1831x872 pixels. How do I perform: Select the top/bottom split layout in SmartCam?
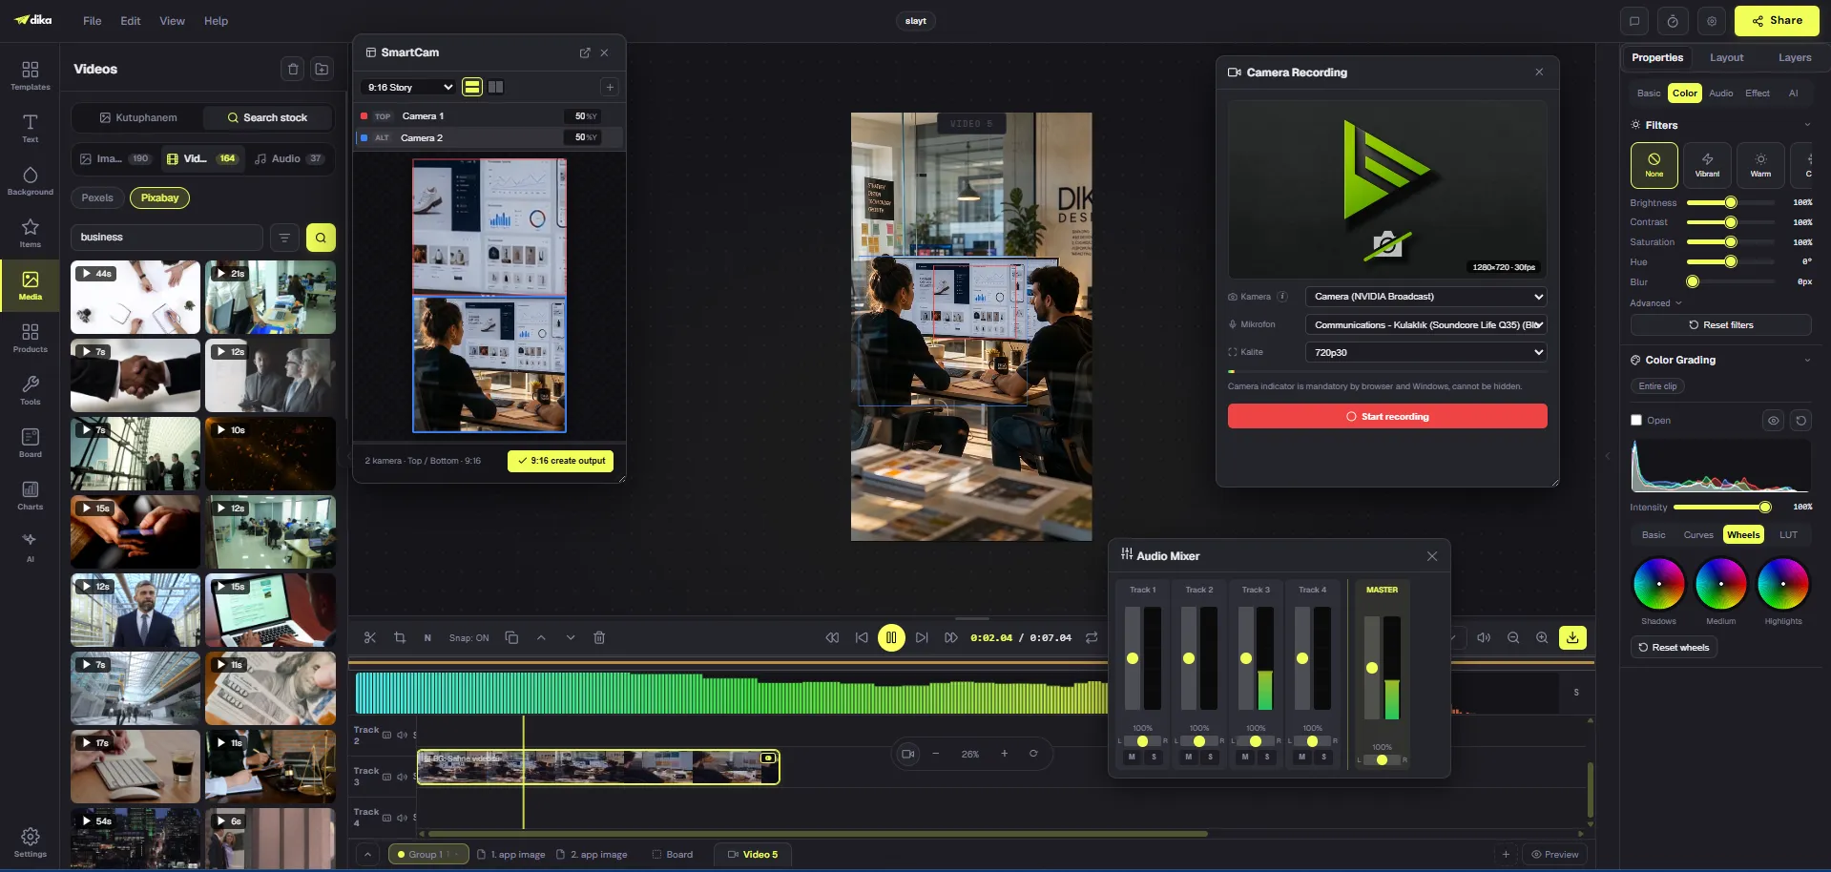point(472,87)
